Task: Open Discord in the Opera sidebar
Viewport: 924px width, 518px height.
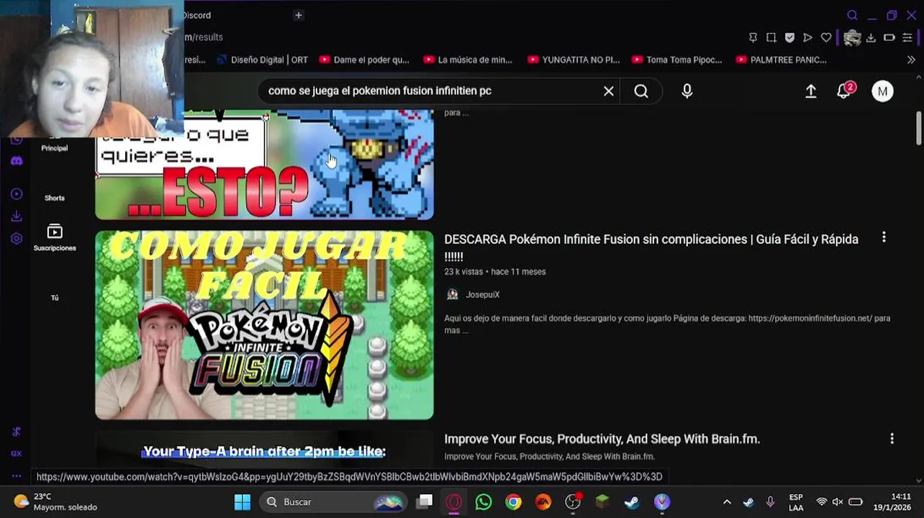Action: (17, 161)
